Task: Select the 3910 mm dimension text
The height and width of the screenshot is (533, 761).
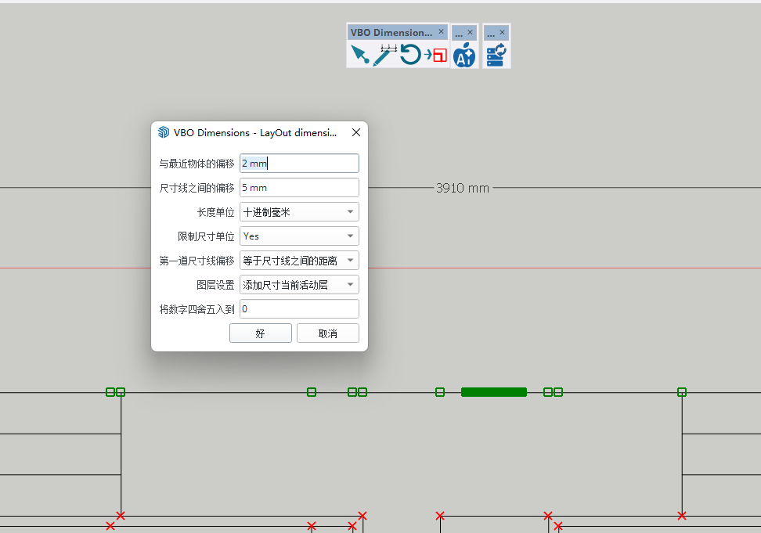Action: (x=462, y=188)
